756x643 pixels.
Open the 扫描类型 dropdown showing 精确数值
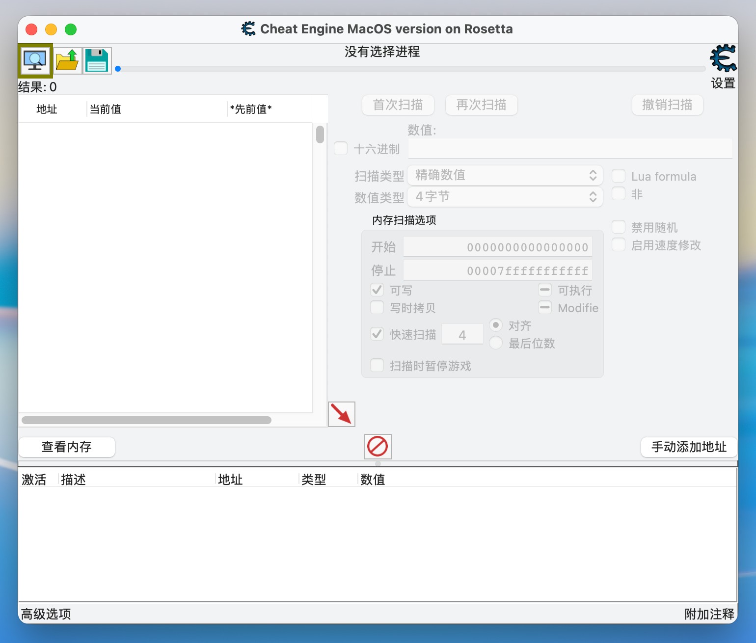[x=505, y=175]
